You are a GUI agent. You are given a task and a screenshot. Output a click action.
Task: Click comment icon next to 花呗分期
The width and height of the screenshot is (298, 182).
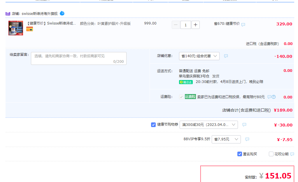click(x=292, y=154)
